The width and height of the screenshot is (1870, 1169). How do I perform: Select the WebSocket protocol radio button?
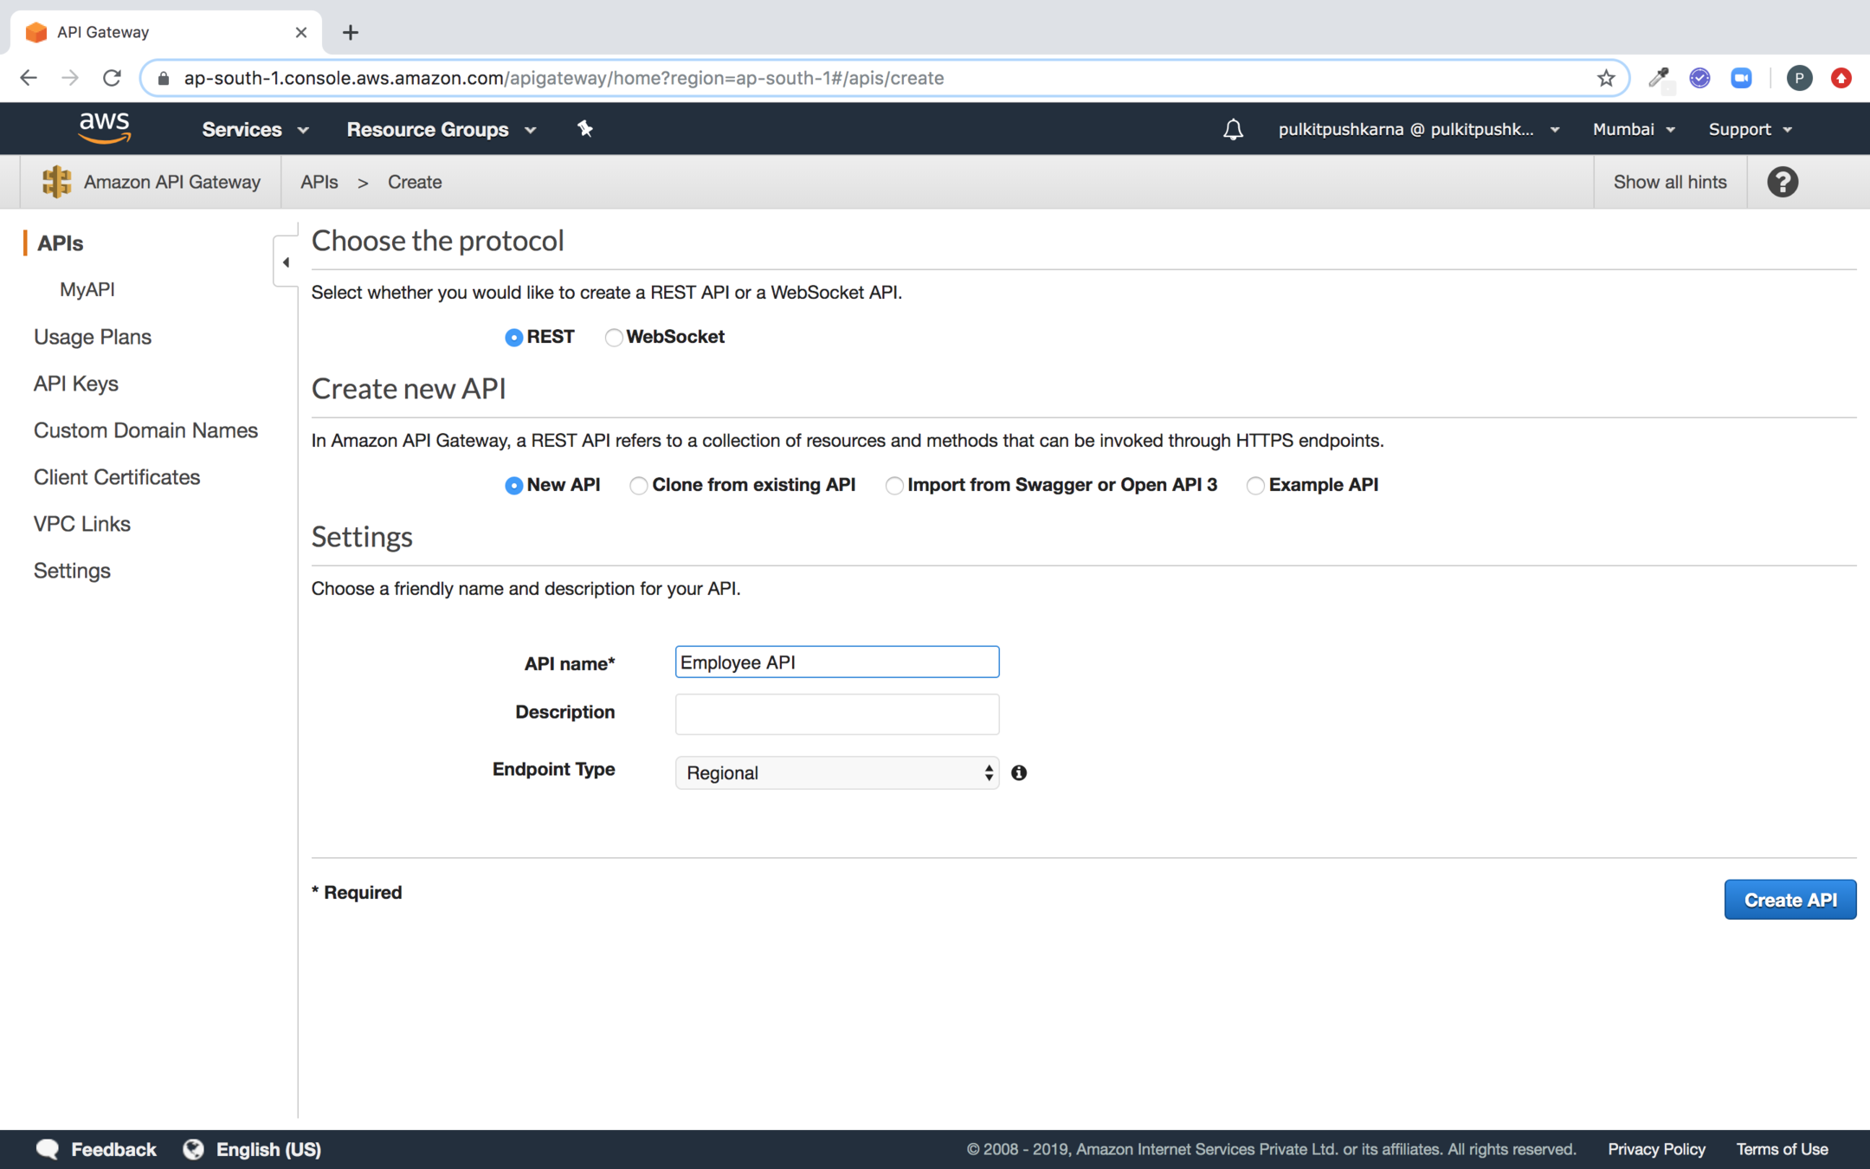614,338
